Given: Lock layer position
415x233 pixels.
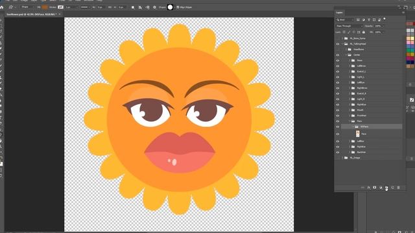Looking at the screenshot, I should coord(354,32).
